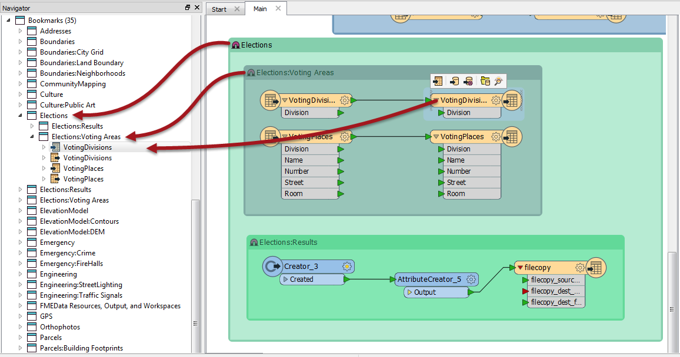
Task: Open writer parameters icon with purple gear
Action: point(468,81)
